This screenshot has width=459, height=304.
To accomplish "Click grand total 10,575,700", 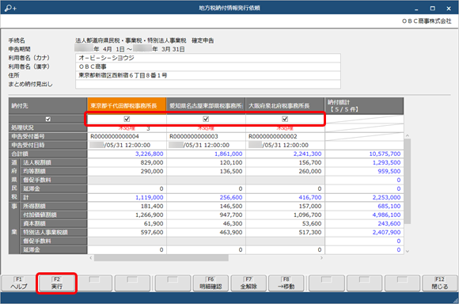I will coord(385,154).
